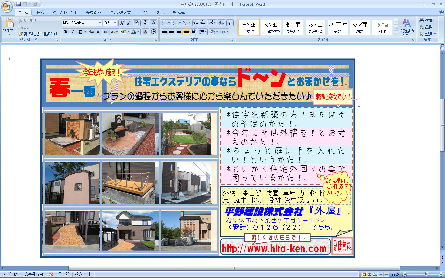Click the Clear Formatting eraser icon
The width and height of the screenshot is (445, 278).
(x=137, y=23)
